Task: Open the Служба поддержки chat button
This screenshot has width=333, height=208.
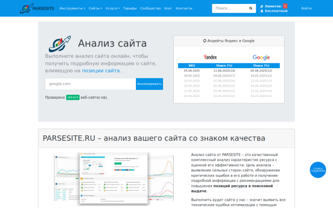Action: click(x=317, y=170)
